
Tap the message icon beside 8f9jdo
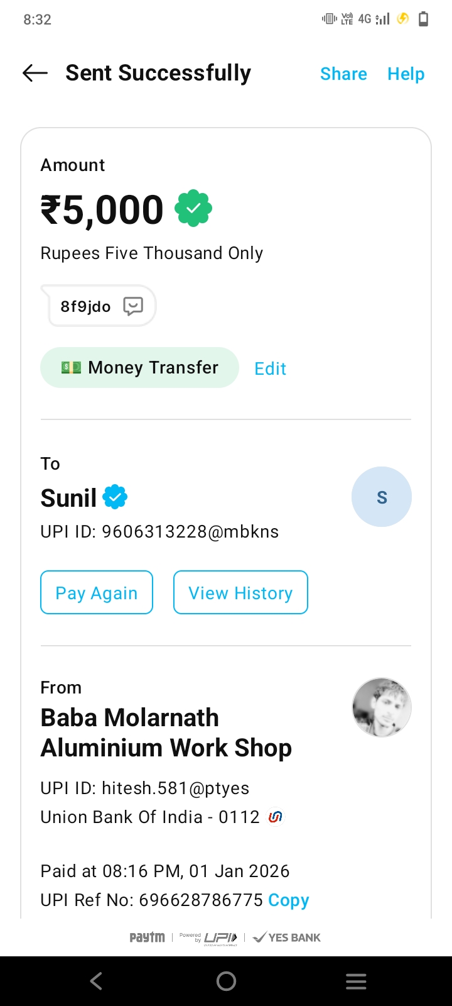(x=133, y=306)
